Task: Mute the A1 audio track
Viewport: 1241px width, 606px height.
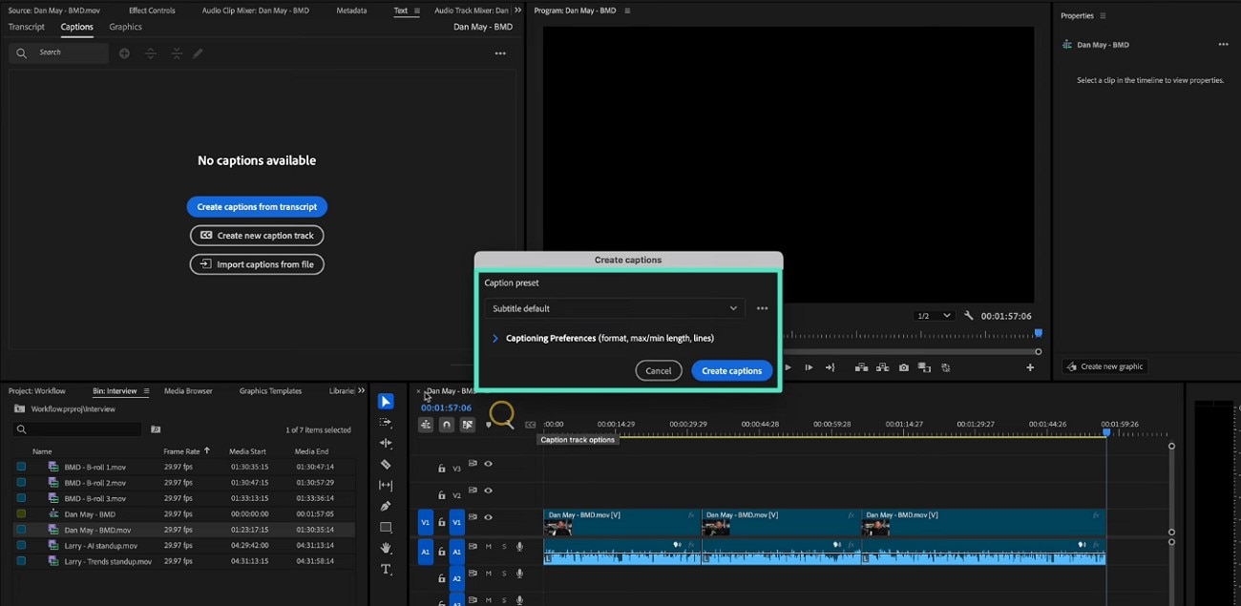Action: (x=489, y=547)
